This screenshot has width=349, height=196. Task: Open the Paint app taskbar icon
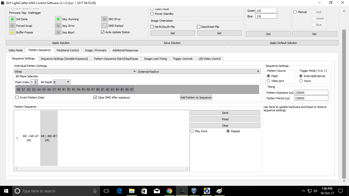pyautogui.click(x=219, y=191)
